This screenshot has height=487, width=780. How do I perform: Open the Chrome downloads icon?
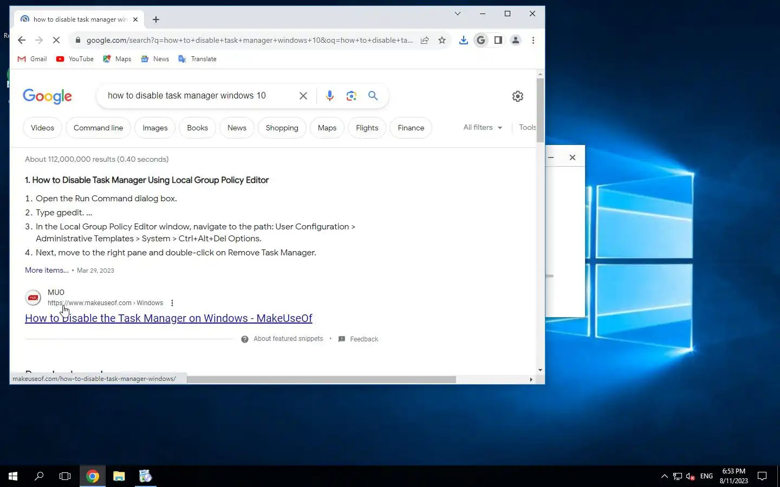(464, 40)
